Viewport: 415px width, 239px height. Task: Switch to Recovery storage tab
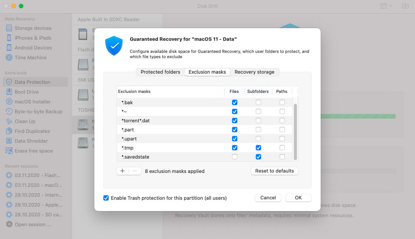(x=254, y=72)
